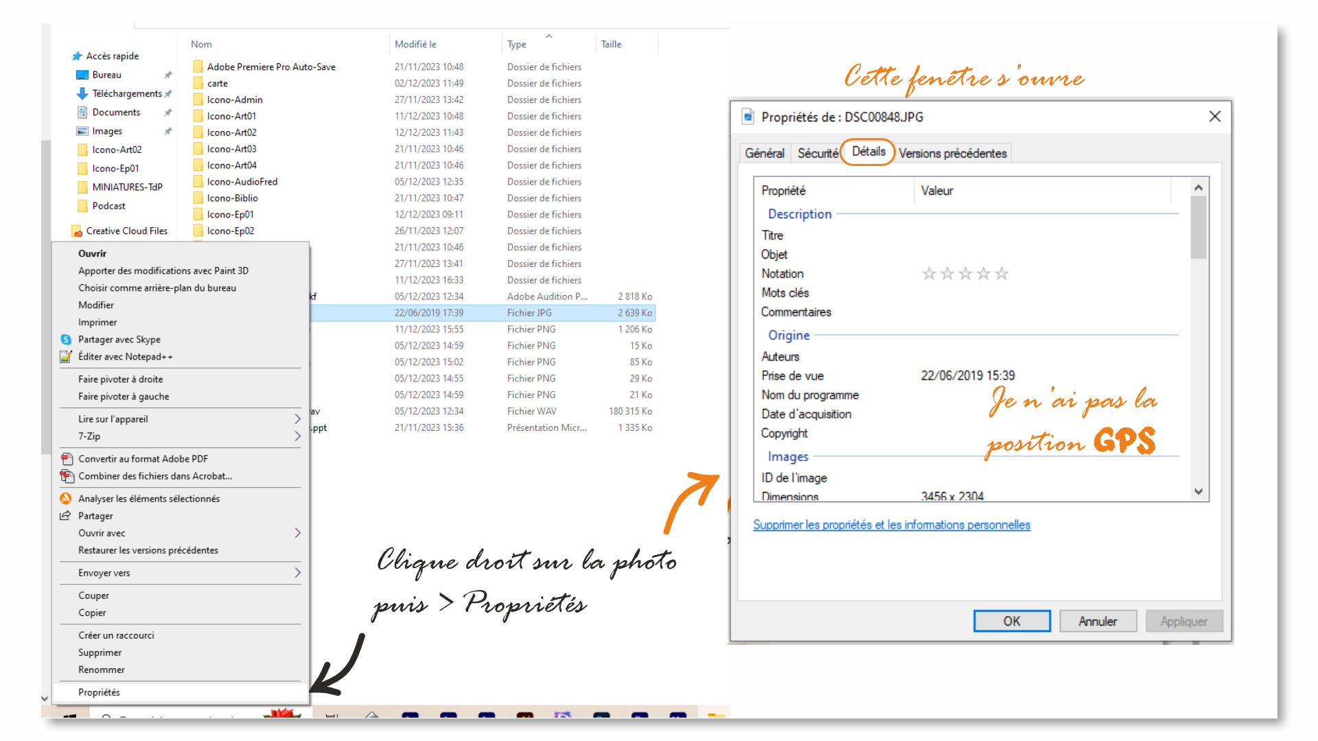
Task: Choose Faire pivoter à droite
Action: click(180, 379)
